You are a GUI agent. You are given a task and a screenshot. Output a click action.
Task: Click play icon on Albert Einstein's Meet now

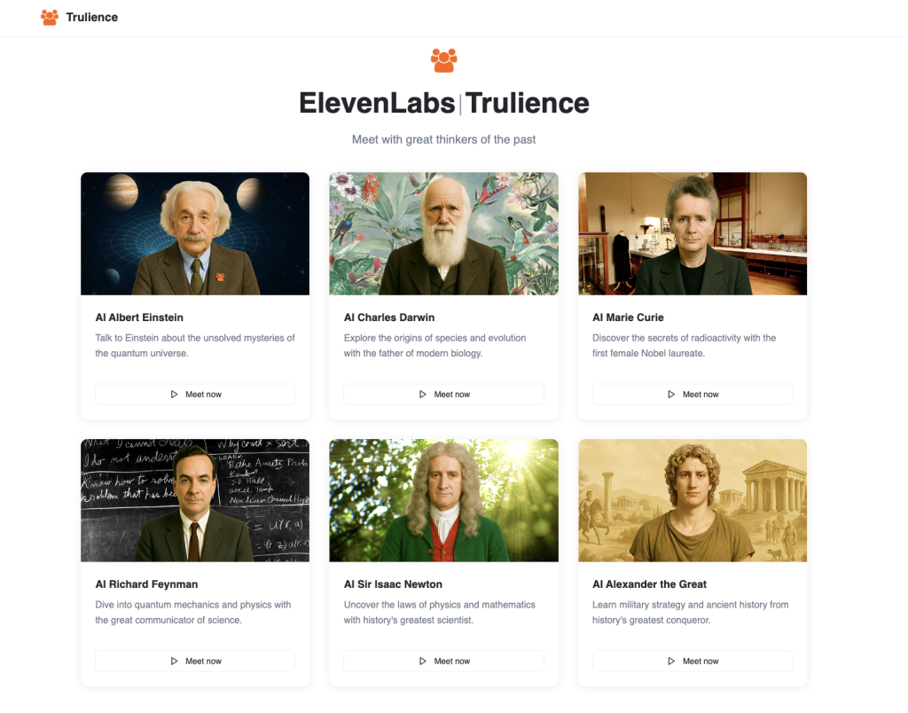tap(175, 395)
